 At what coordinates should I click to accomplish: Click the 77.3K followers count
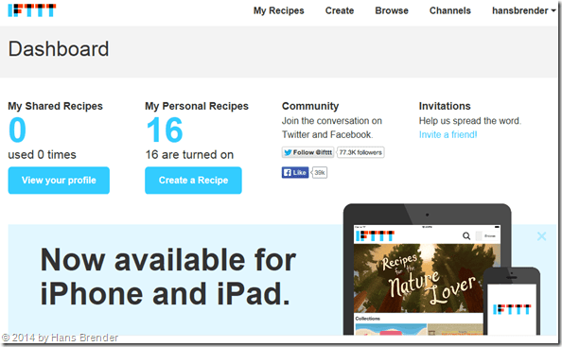coord(360,152)
